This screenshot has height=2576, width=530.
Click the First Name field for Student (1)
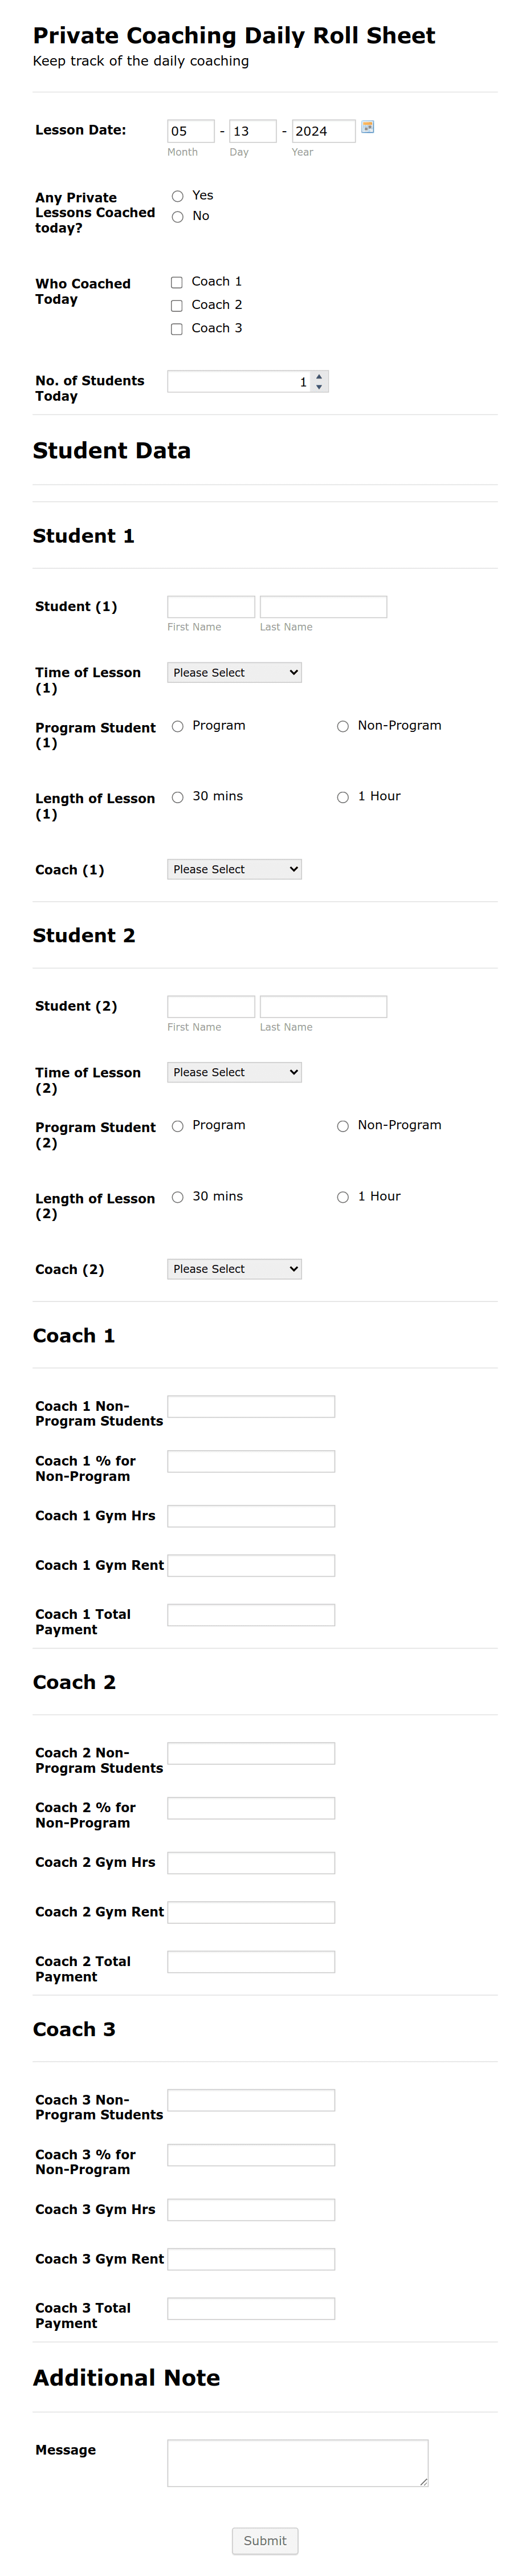click(211, 606)
